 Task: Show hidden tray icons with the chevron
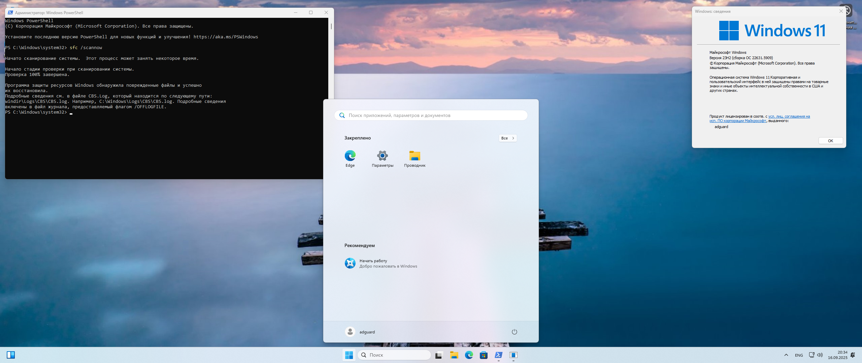pos(786,355)
